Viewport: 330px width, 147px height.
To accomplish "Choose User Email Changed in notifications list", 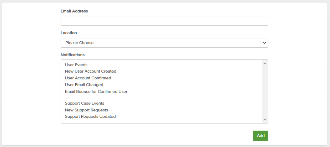I will pos(84,85).
